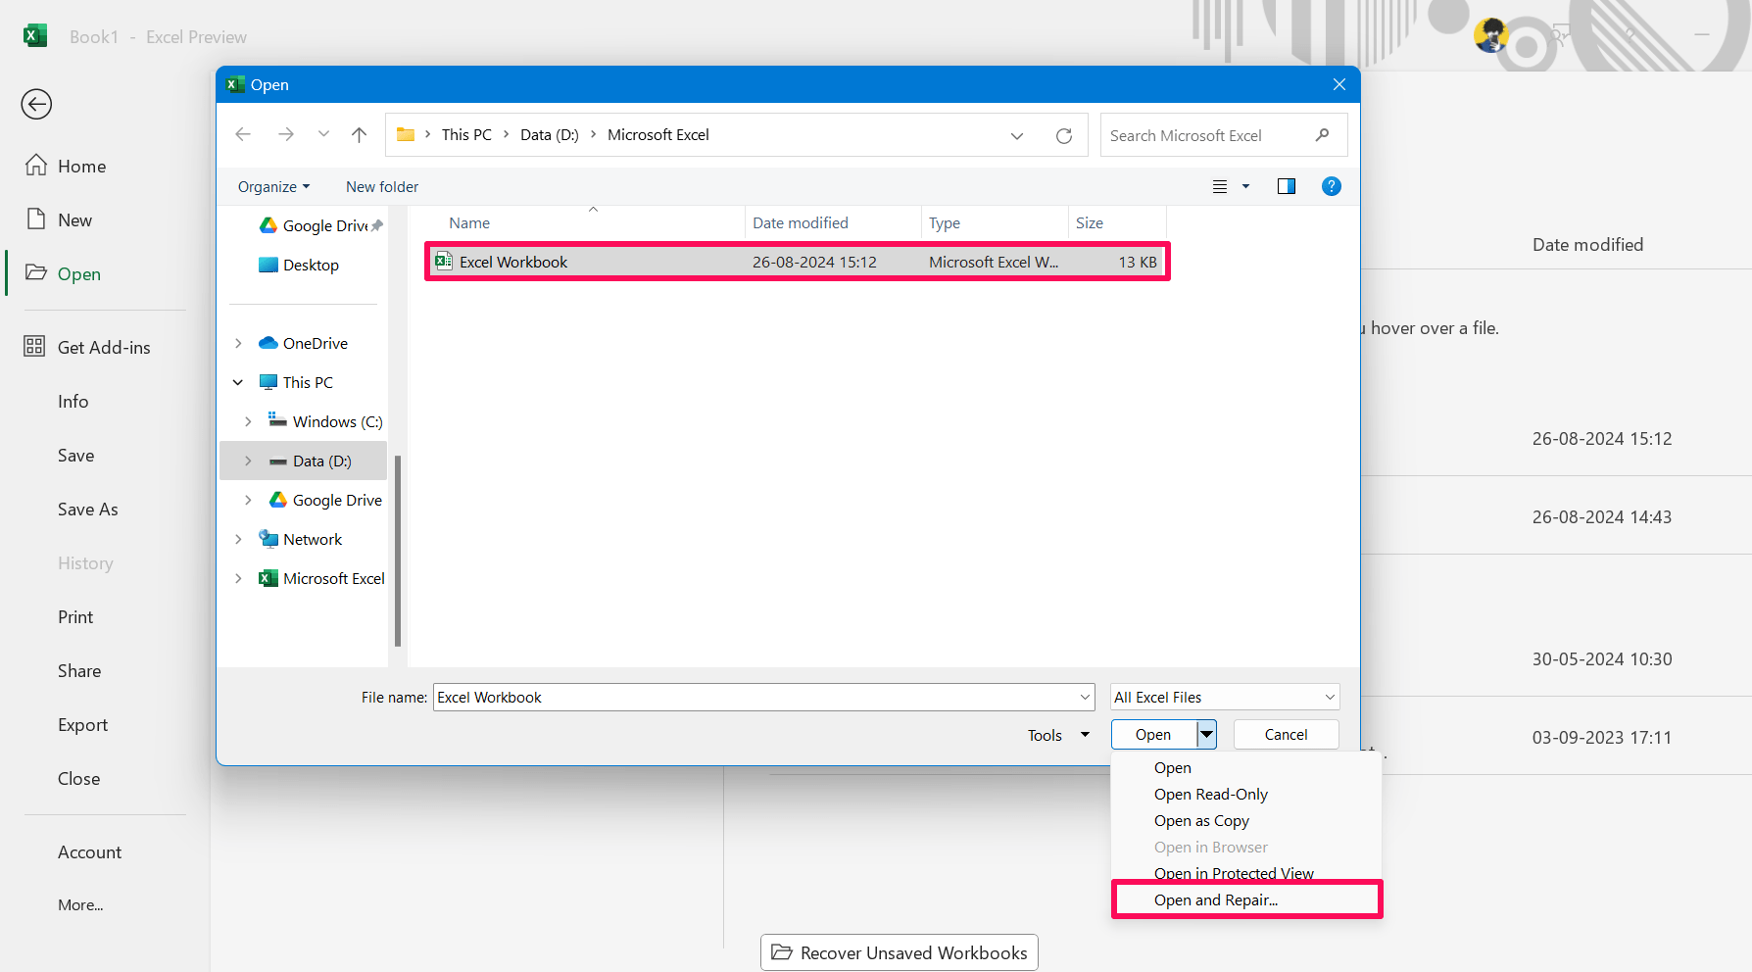Screen dimensions: 1752x972
Task: Click Account in Excel sidebar
Action: pos(89,851)
